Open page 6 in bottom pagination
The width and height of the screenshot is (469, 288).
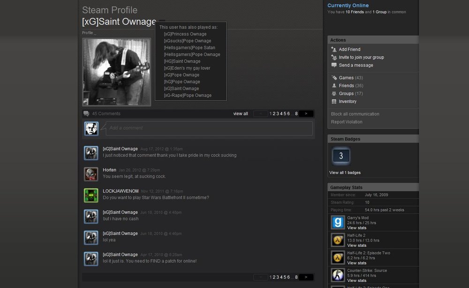[x=288, y=277]
